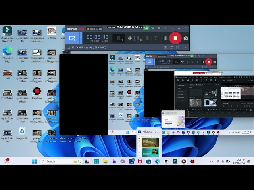
Task: Select the Recycle Bin on the desktop
Action: [22, 133]
